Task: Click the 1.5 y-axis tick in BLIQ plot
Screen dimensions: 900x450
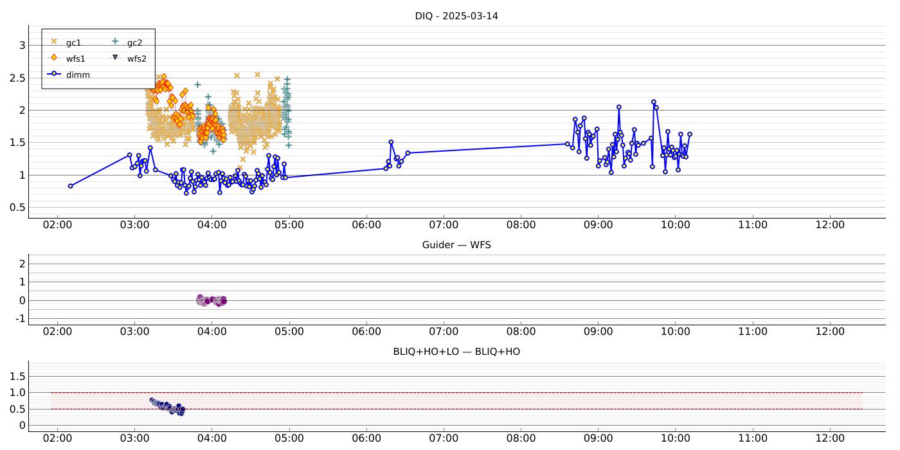Action: [17, 375]
